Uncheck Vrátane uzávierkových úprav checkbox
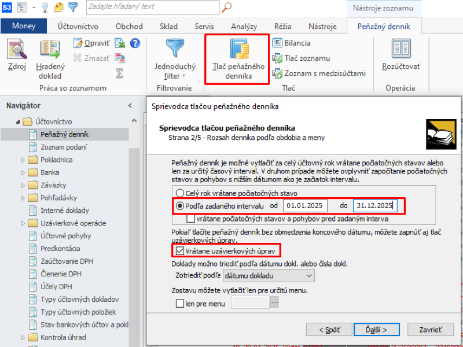The image size is (463, 347). (x=181, y=251)
